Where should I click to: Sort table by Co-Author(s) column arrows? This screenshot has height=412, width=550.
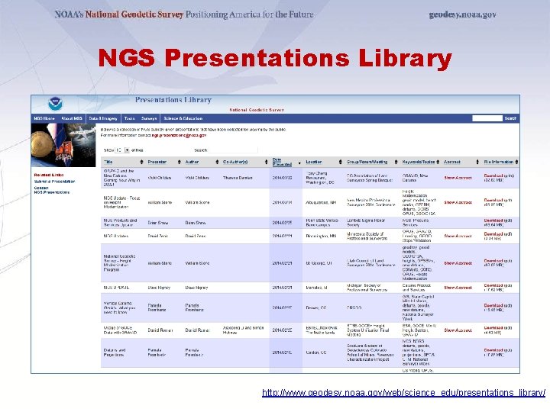[x=266, y=162]
